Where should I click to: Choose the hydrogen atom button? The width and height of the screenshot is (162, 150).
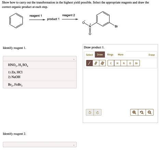click(117, 63)
